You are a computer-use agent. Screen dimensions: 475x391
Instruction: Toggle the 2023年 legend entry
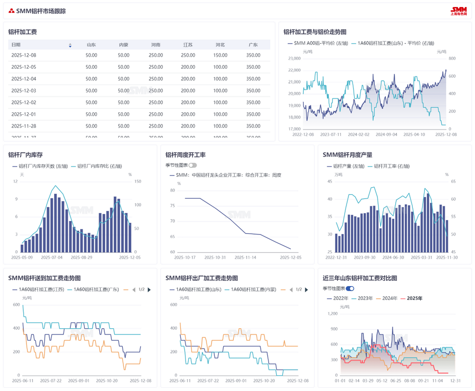click(362, 299)
